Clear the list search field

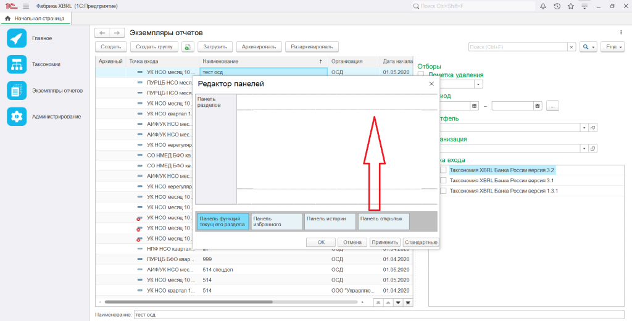pos(571,47)
